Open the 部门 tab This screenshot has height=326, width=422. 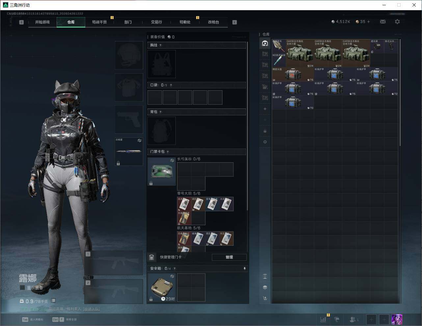[128, 22]
